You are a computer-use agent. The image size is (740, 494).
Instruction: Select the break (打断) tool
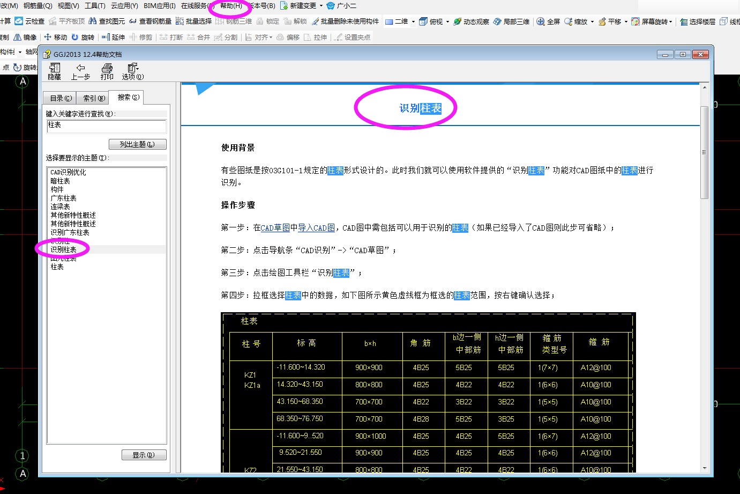171,37
